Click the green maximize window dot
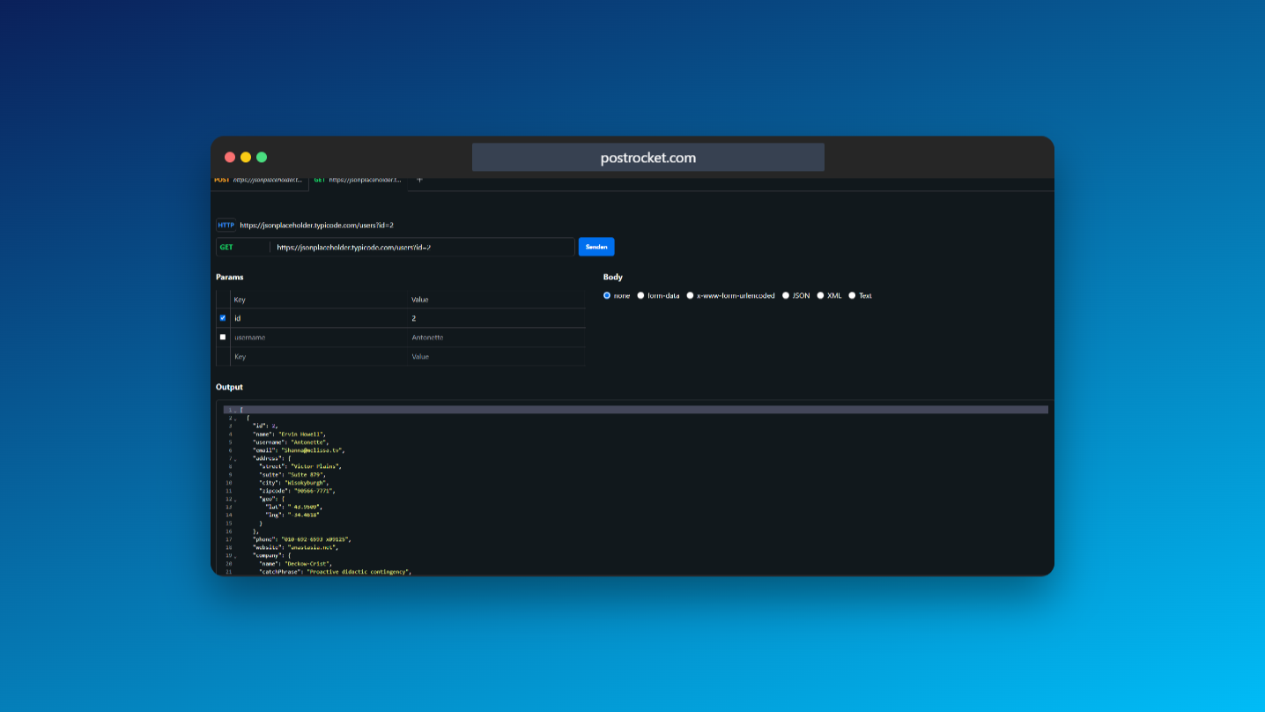Viewport: 1265px width, 712px height. pyautogui.click(x=262, y=157)
